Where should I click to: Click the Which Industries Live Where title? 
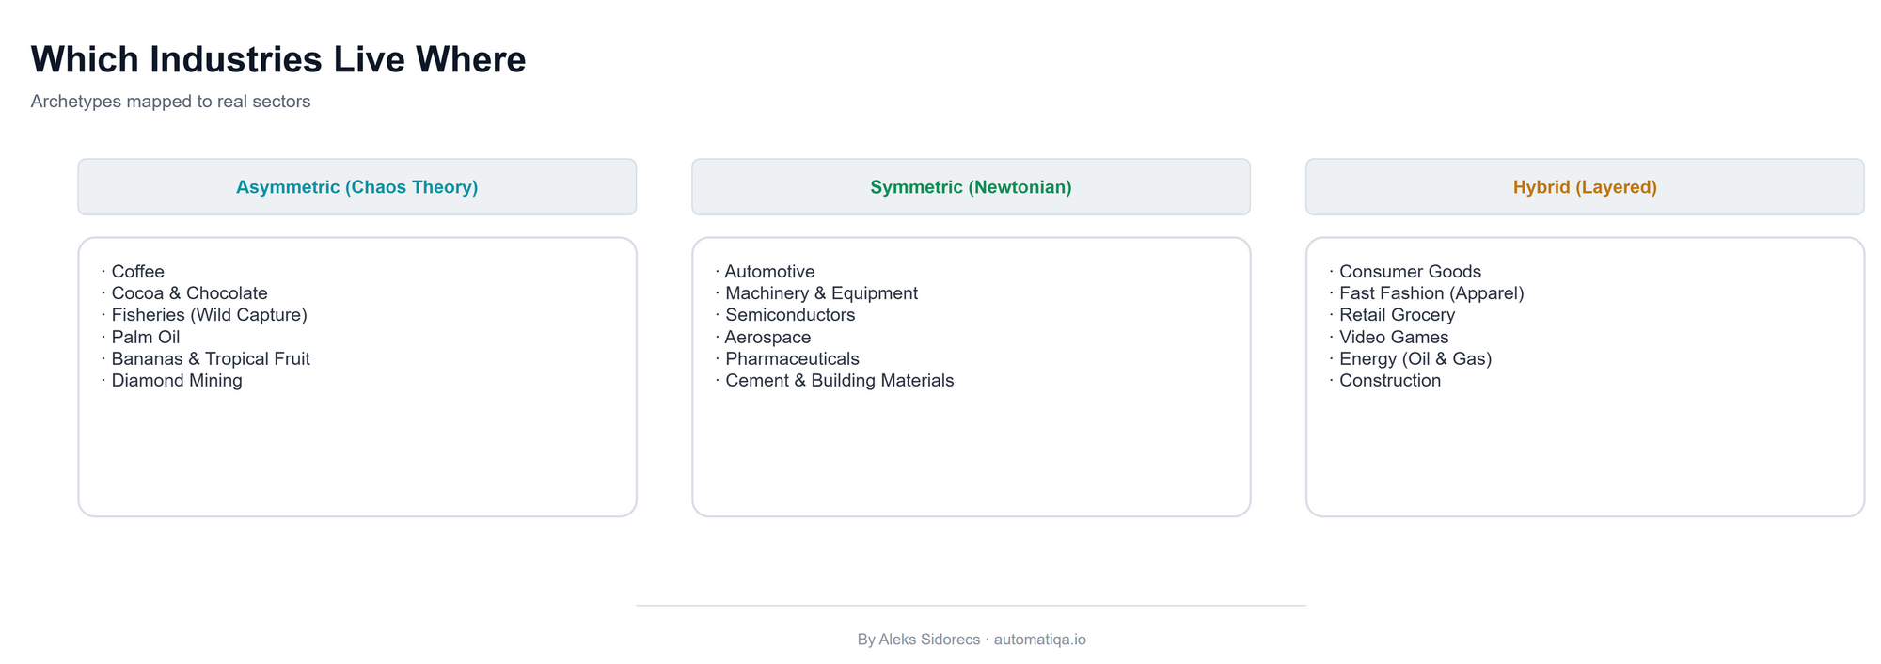click(x=278, y=59)
